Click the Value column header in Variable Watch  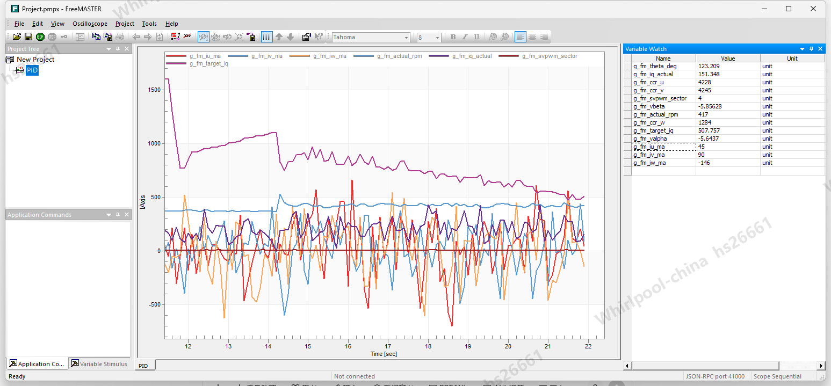728,59
